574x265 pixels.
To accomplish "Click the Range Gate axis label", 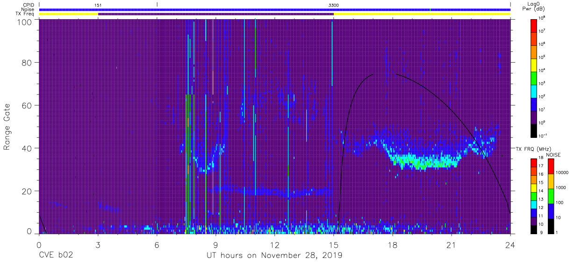I will [7, 127].
